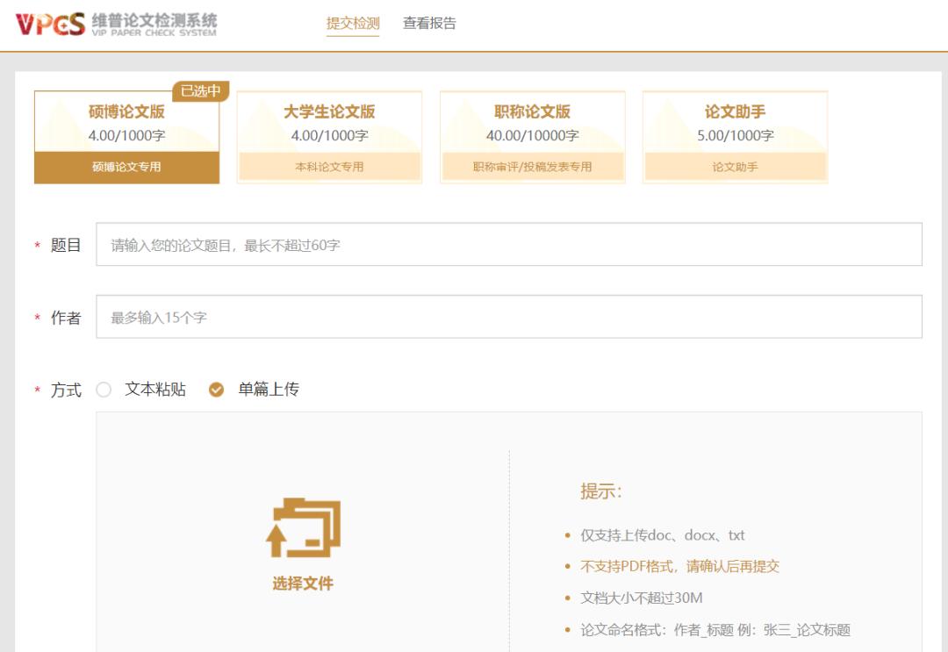
Task: Click the 题目 title input field
Action: point(509,245)
